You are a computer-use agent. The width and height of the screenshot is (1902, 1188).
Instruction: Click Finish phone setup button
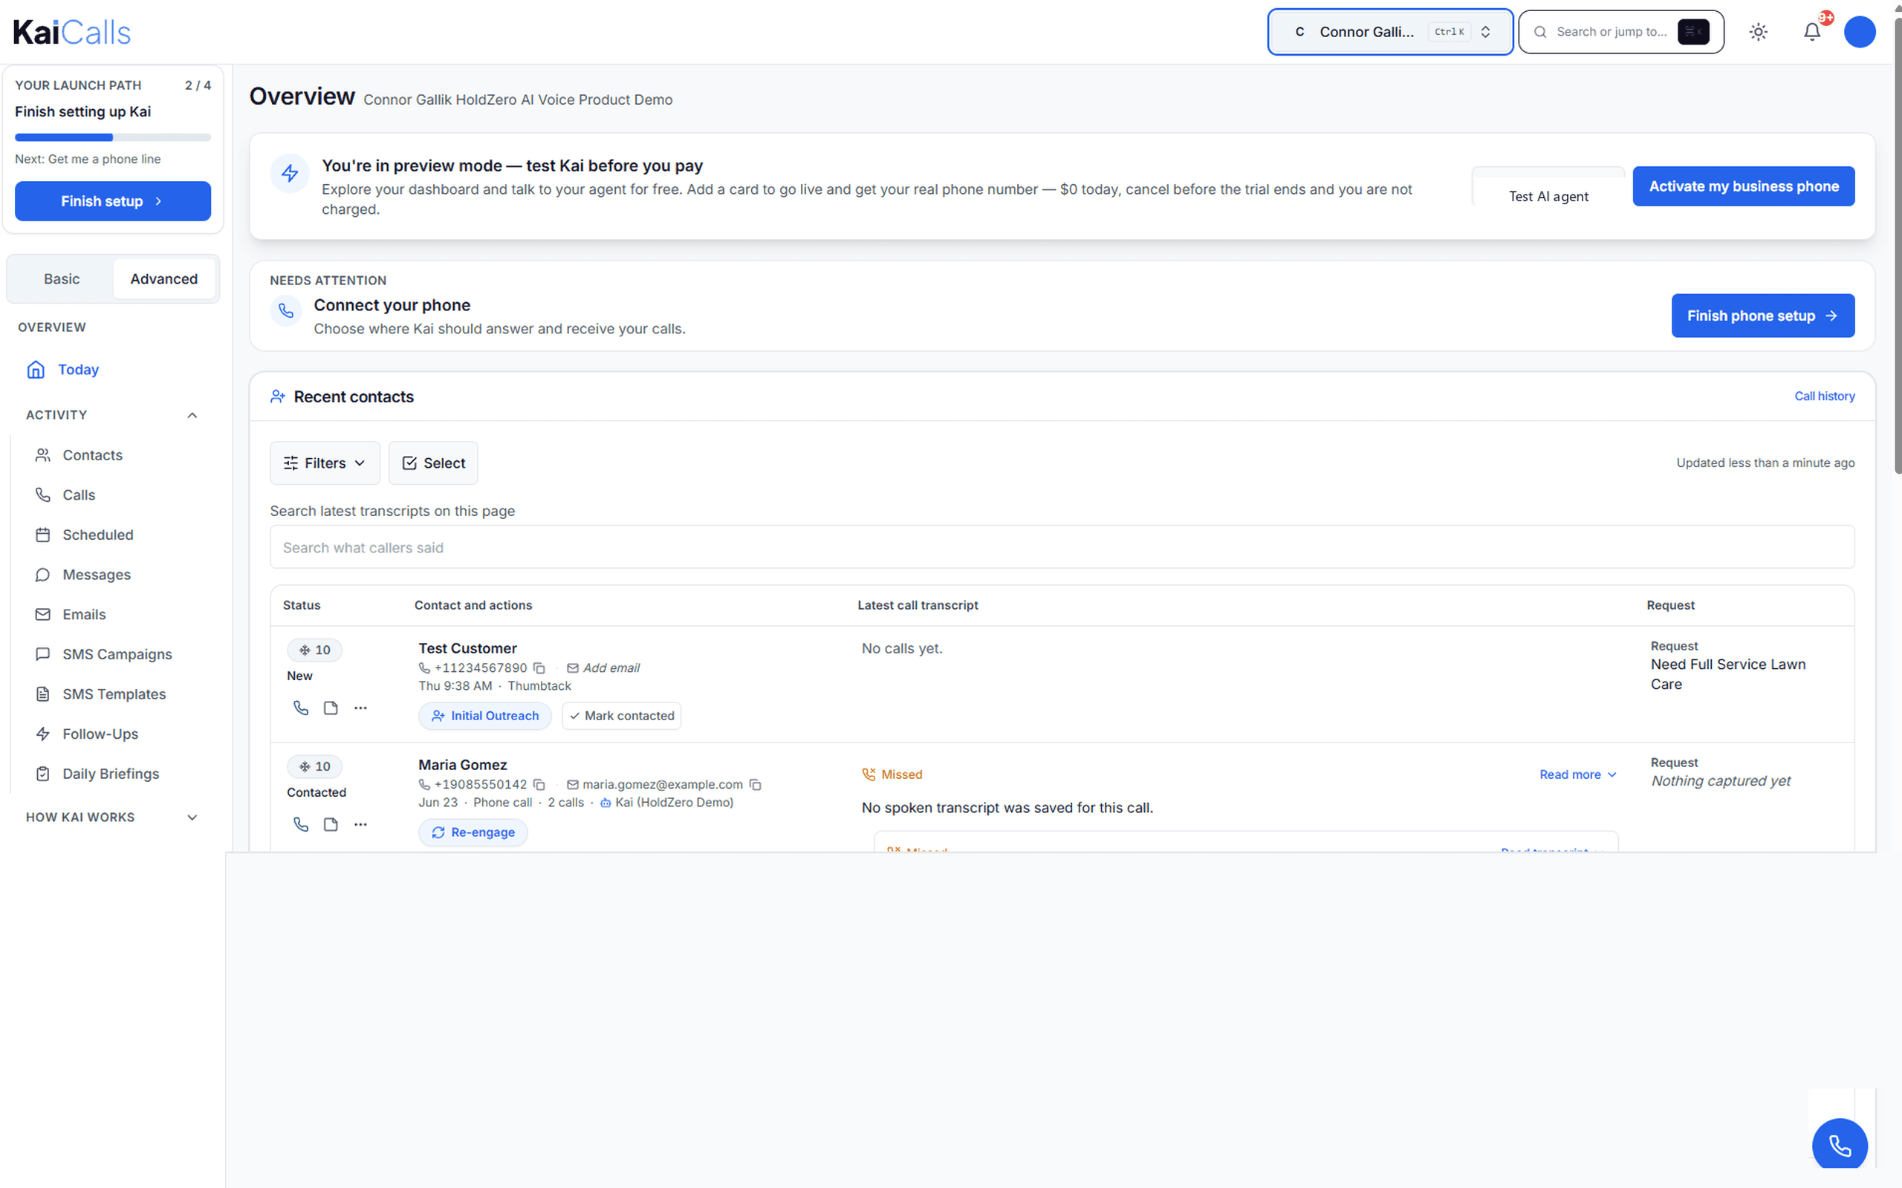click(1762, 316)
